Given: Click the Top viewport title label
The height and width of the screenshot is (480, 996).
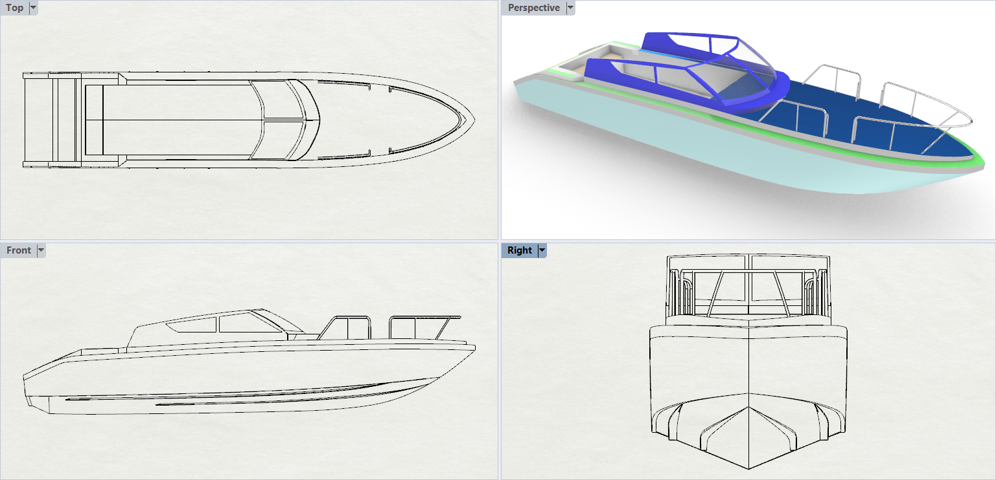Looking at the screenshot, I should [15, 8].
